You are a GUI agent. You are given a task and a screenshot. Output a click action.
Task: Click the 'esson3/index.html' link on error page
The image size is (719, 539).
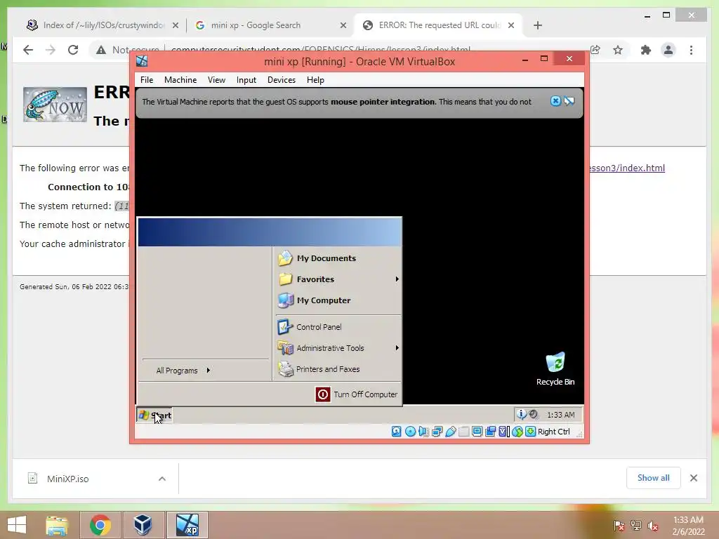(627, 168)
